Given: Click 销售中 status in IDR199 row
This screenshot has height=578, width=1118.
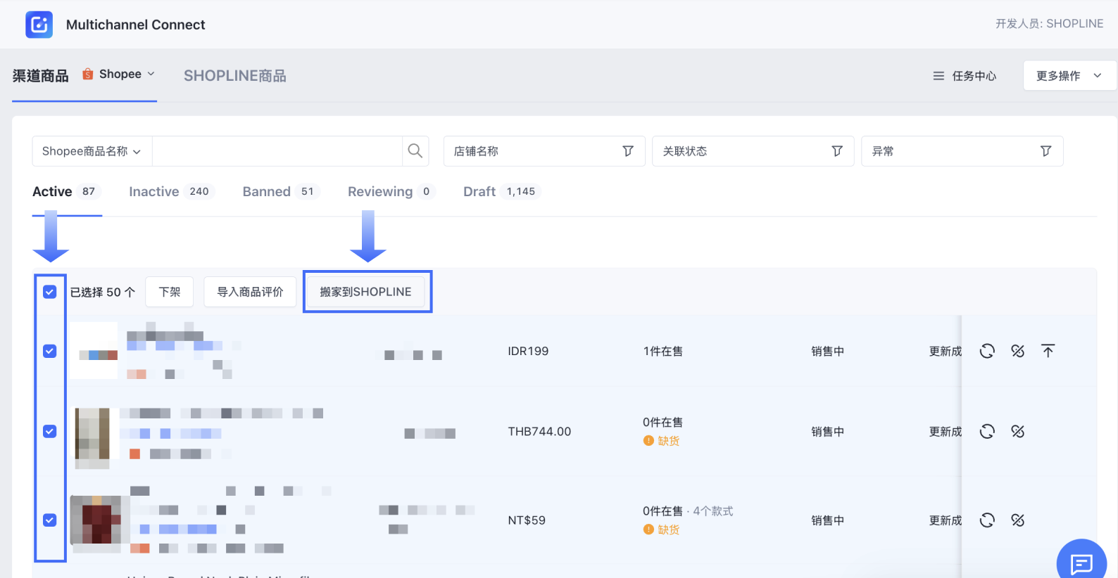Looking at the screenshot, I should tap(827, 351).
